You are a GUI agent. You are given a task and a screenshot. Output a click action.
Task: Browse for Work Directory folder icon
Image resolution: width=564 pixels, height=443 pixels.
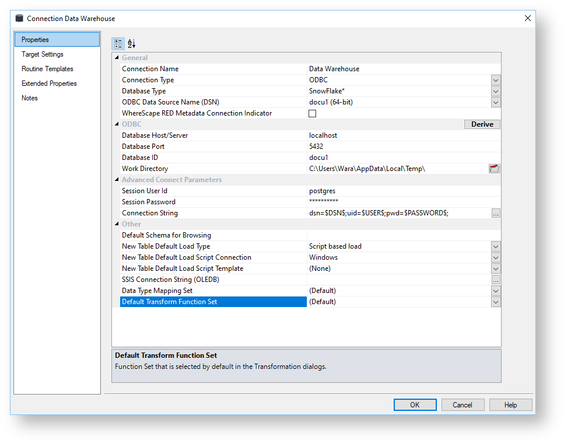(x=494, y=169)
